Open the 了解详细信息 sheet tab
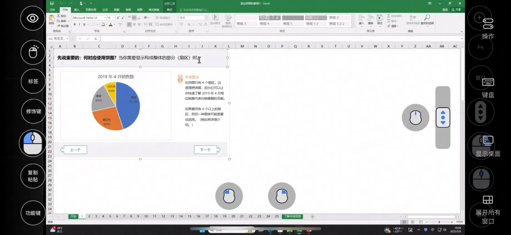This screenshot has height=235, width=511. pos(292,217)
